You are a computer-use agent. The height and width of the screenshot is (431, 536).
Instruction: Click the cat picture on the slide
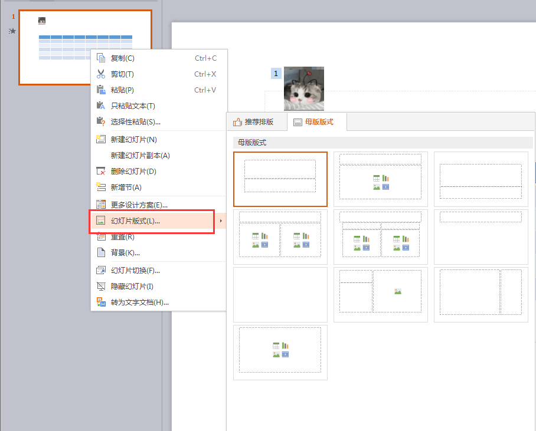[x=304, y=88]
